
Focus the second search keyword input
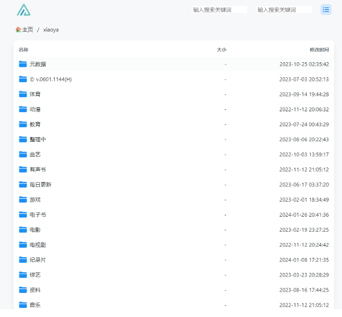(284, 10)
